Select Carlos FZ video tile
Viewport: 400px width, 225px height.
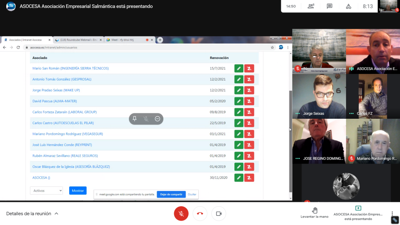pos(373,96)
